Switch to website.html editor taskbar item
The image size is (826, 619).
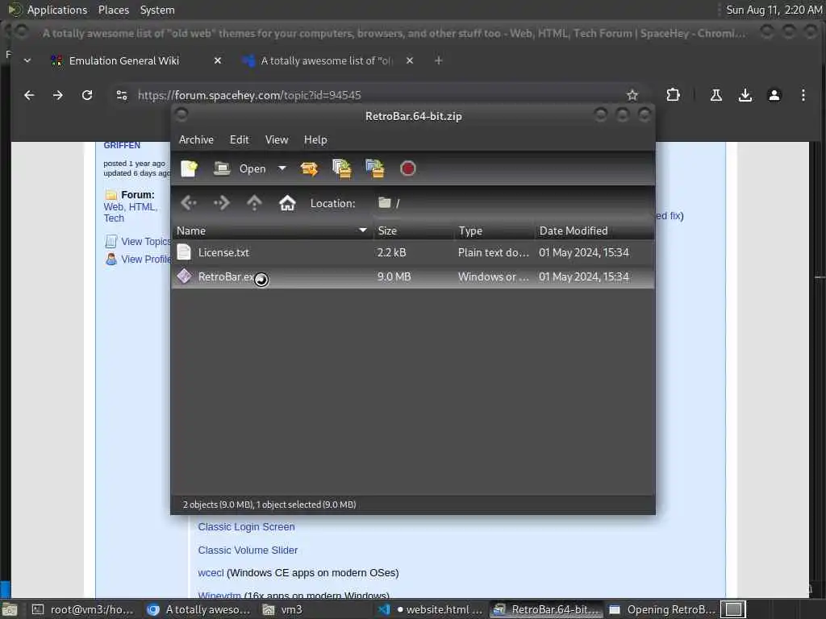431,609
